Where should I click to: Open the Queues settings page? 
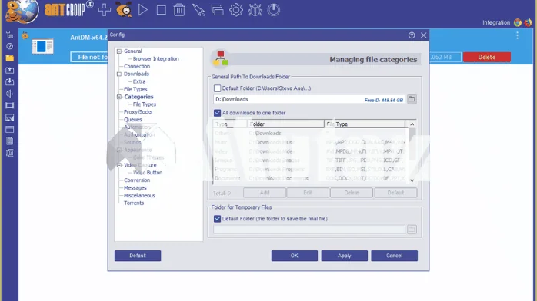pos(132,120)
